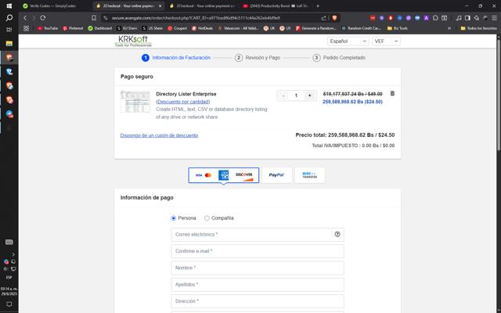Click the share icon in the address bar

coord(323,18)
